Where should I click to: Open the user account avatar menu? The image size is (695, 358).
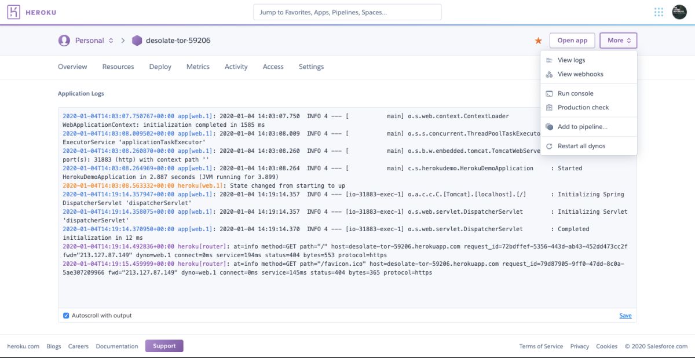pos(679,12)
